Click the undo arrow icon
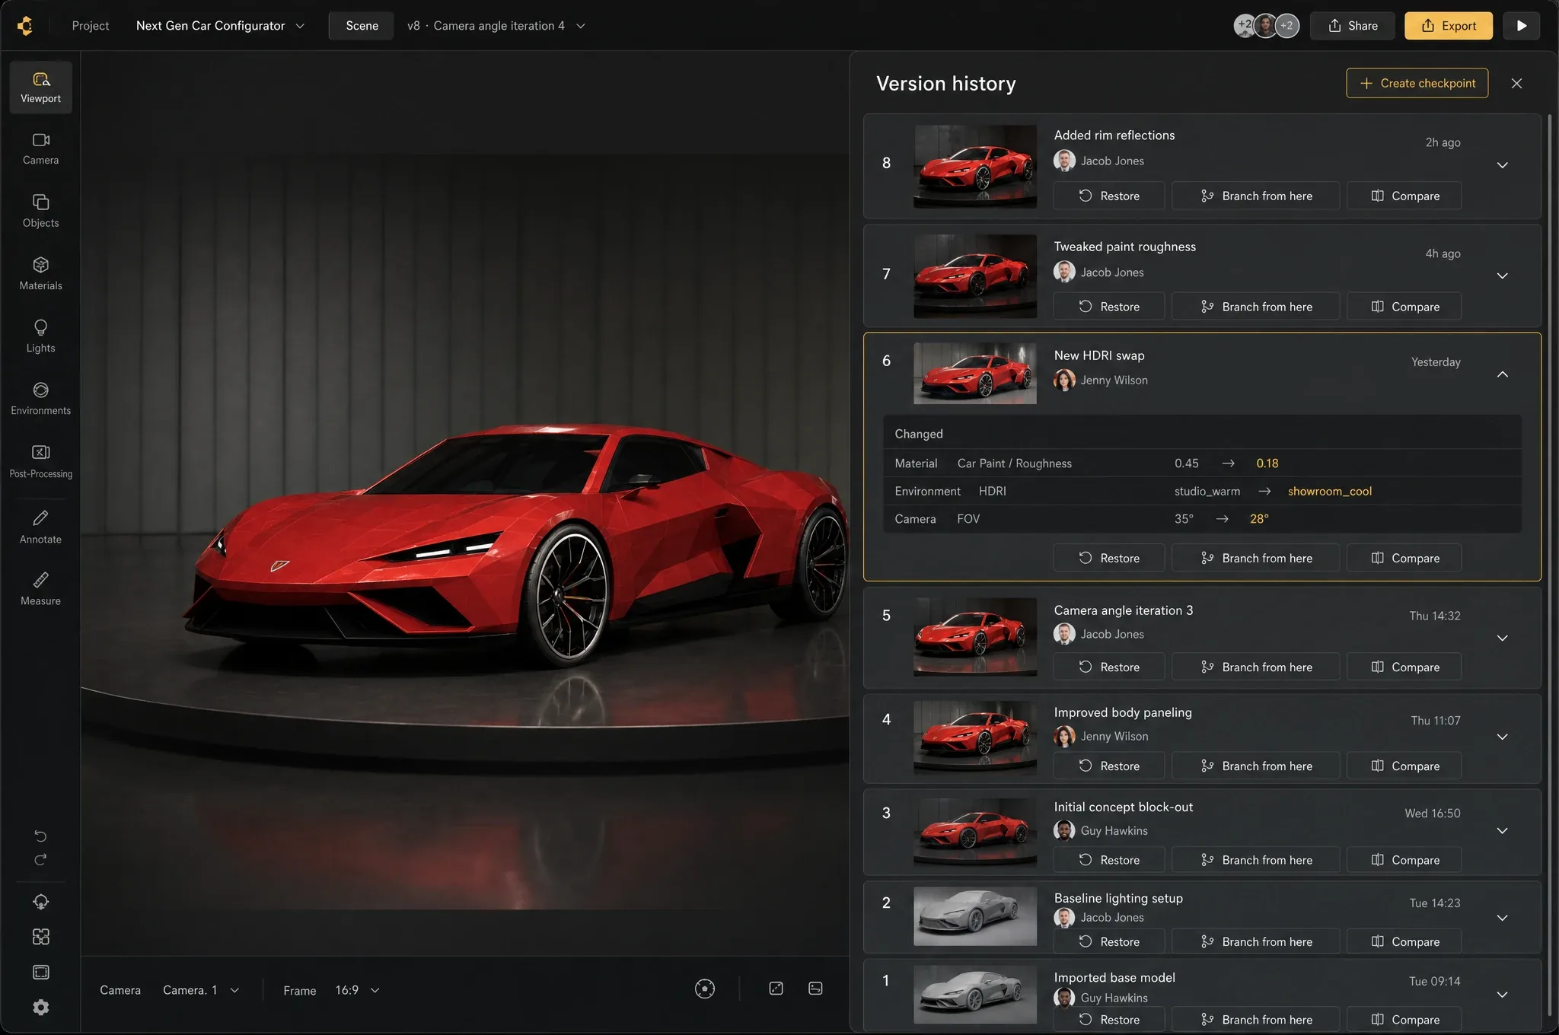Image resolution: width=1559 pixels, height=1035 pixels. click(40, 836)
